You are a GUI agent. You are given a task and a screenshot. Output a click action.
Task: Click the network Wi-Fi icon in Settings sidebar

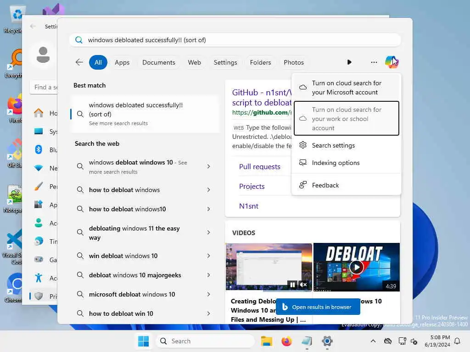coord(39,168)
